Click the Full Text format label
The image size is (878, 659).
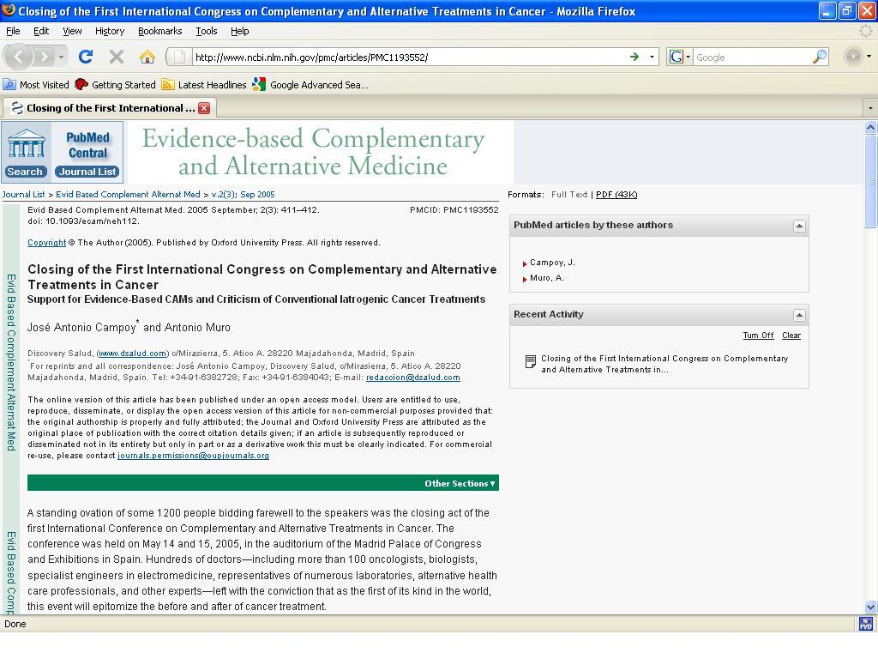[569, 195]
